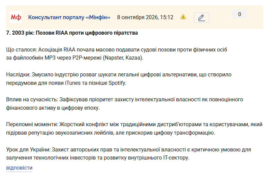Viewport: 269px width, 176px height.
Task: Click the heading about RIAA lawsuits 2003
Action: click(x=72, y=33)
